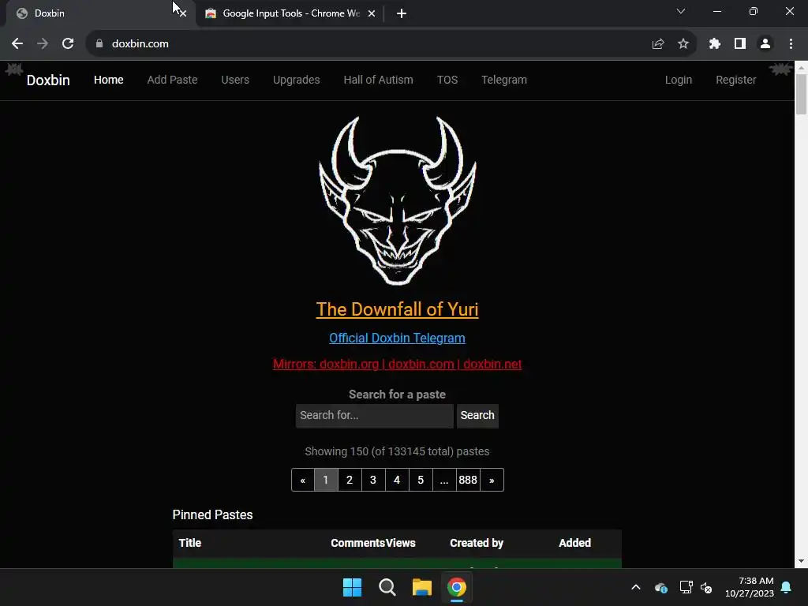The height and width of the screenshot is (606, 808).
Task: Click the Mirrors link line
Action: [x=398, y=365]
